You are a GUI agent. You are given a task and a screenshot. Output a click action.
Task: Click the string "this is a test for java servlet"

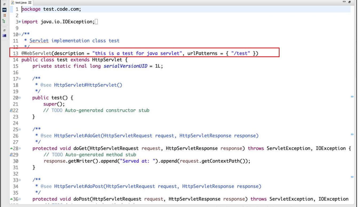coord(137,53)
